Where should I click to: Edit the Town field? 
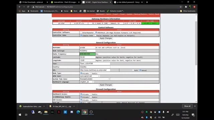coord(95,64)
